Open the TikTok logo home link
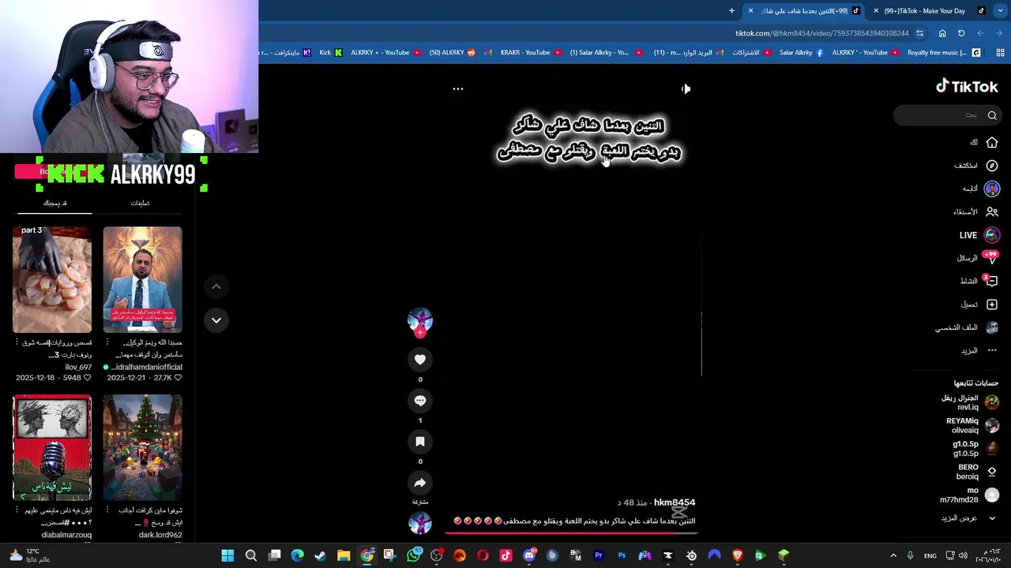Image resolution: width=1011 pixels, height=568 pixels. [x=967, y=87]
